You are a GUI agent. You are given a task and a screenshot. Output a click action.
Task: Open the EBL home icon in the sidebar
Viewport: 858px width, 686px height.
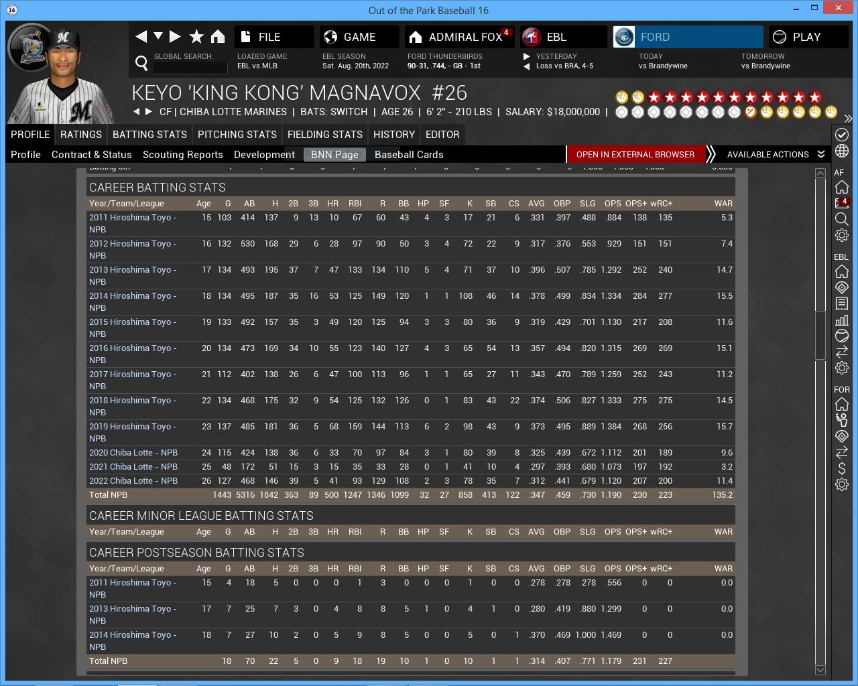point(842,271)
